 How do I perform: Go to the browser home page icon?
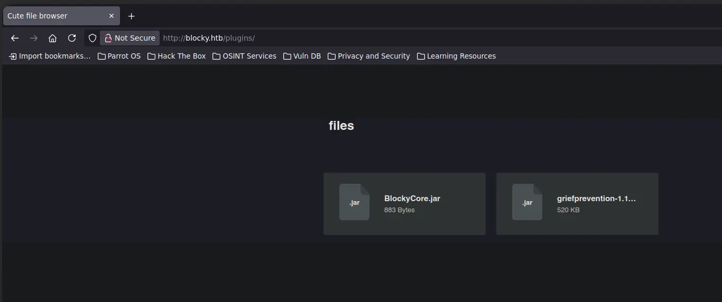click(52, 38)
